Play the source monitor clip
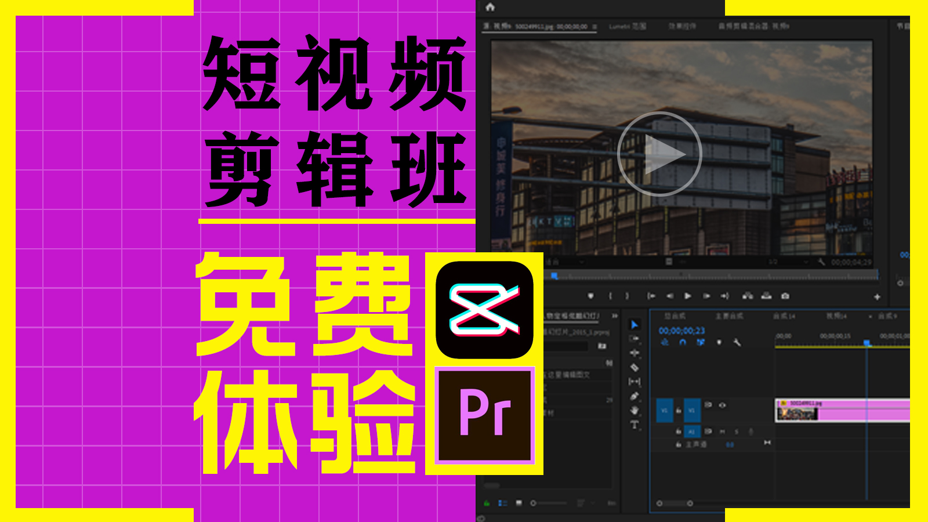Screen dimensions: 928x522 pyautogui.click(x=688, y=296)
